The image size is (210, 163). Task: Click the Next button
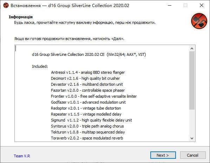pyautogui.click(x=163, y=155)
